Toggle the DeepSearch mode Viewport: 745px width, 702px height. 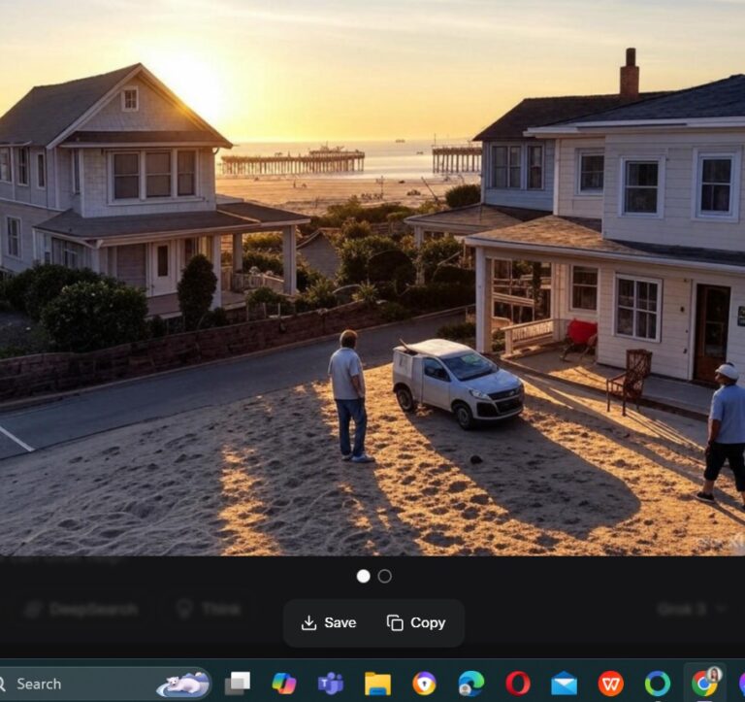point(81,609)
